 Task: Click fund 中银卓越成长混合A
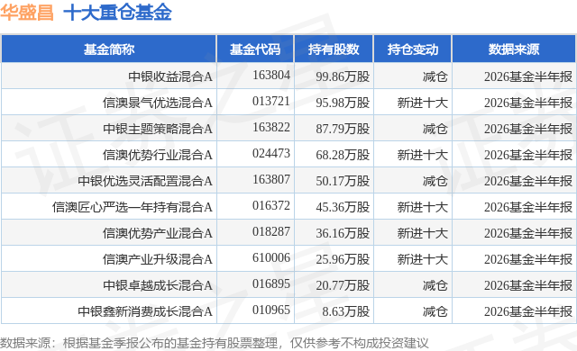[x=158, y=285]
